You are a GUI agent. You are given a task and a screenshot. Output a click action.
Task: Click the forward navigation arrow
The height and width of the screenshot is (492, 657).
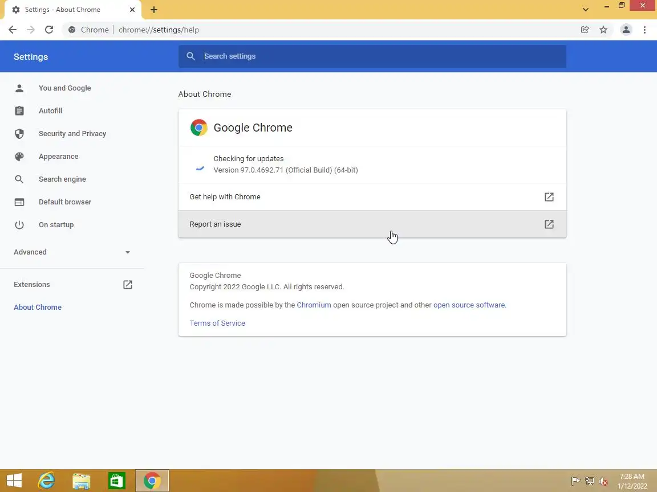[x=31, y=30]
